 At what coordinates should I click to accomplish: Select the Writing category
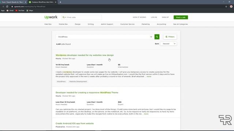pos(91,24)
